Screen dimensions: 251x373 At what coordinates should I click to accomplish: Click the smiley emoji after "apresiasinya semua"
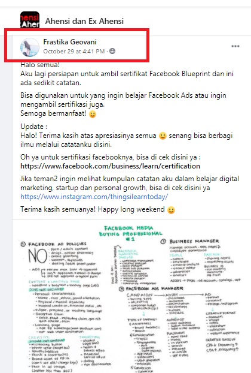coord(163,136)
